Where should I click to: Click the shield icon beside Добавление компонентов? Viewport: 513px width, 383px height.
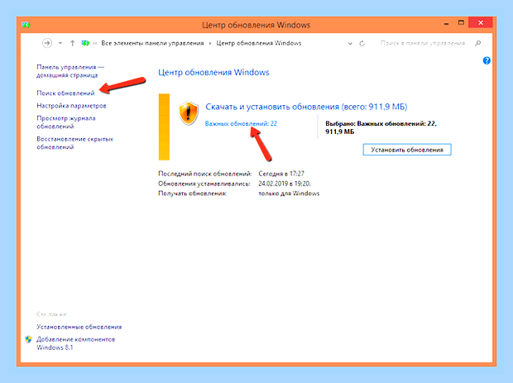coord(28,339)
